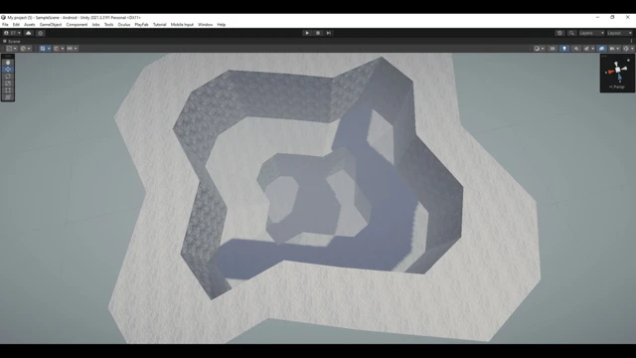This screenshot has height=358, width=636.
Task: Open the Undo History icon
Action: pyautogui.click(x=559, y=33)
